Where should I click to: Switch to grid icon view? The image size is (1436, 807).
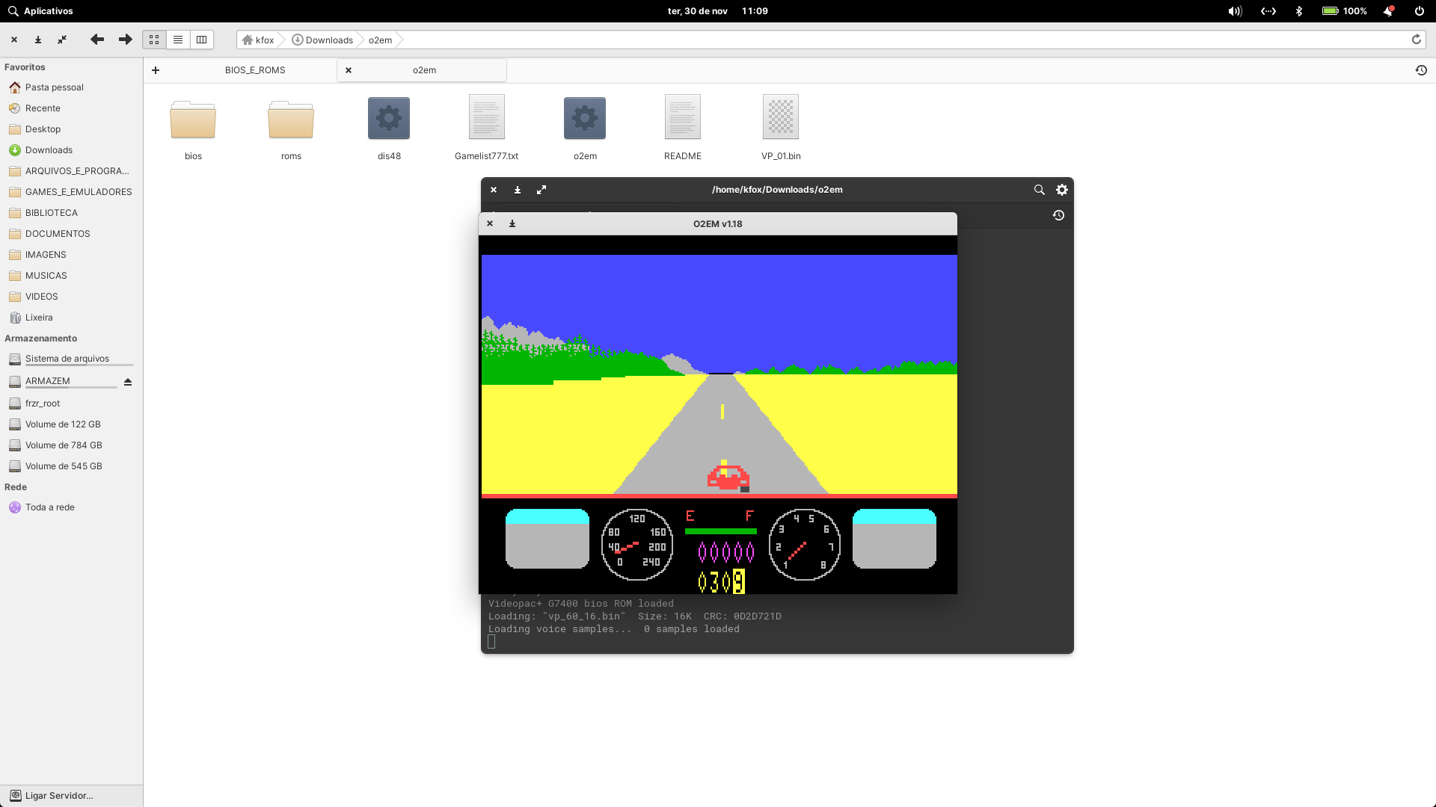154,40
